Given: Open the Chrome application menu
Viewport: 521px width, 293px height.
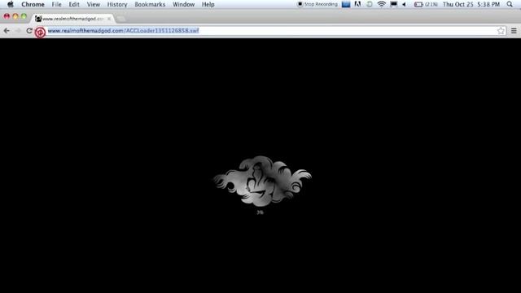Looking at the screenshot, I should (x=33, y=4).
